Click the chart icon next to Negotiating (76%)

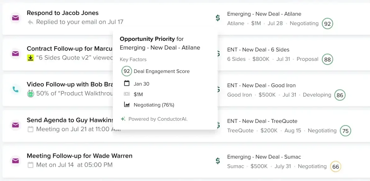click(x=127, y=105)
